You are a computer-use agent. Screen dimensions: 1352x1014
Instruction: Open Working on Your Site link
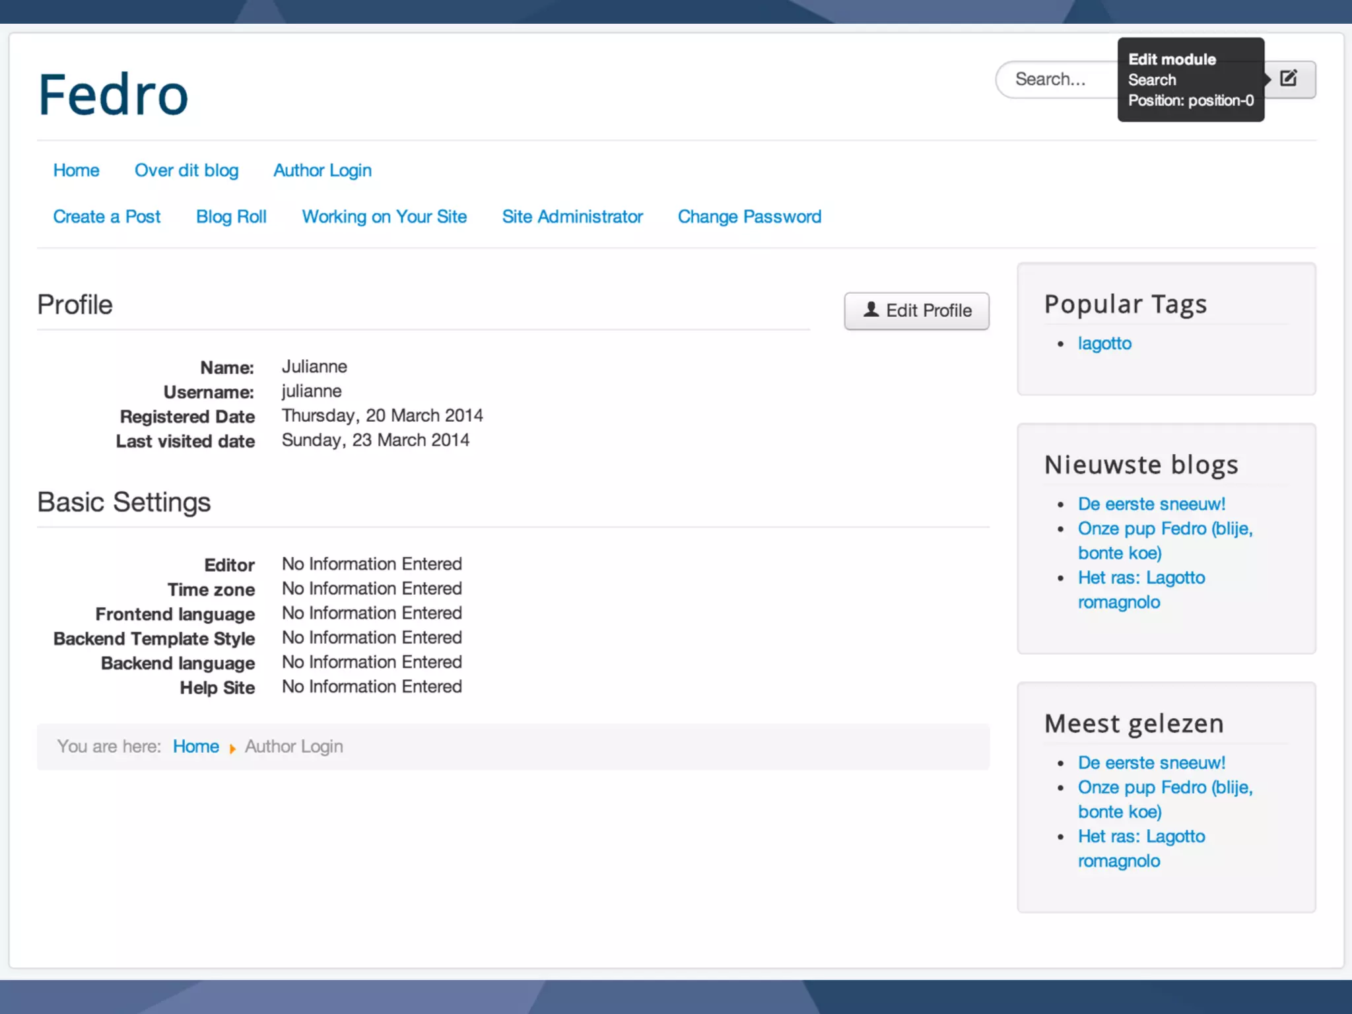pyautogui.click(x=384, y=217)
